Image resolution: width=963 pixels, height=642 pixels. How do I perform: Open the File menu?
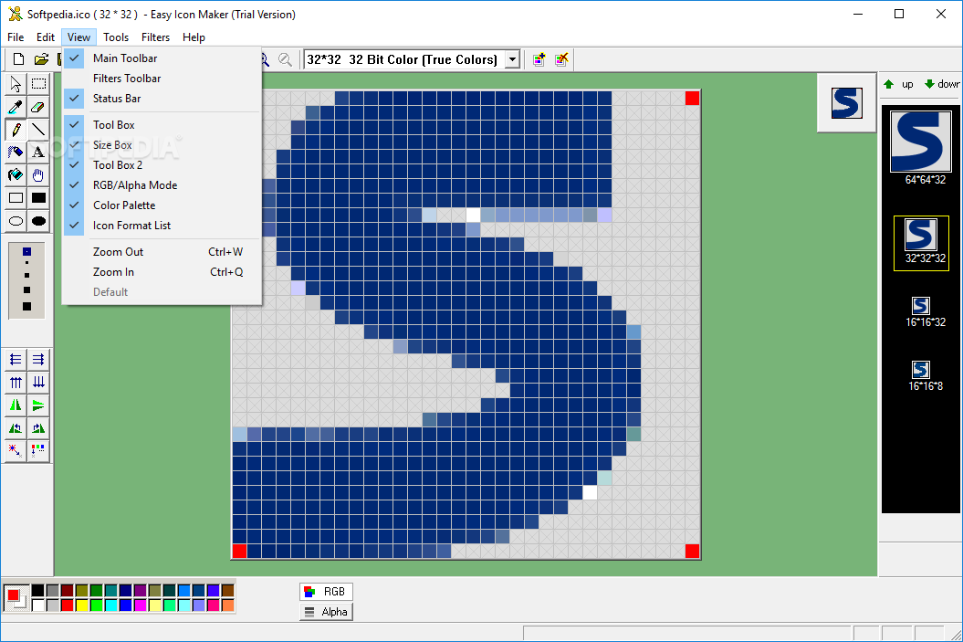pyautogui.click(x=16, y=37)
